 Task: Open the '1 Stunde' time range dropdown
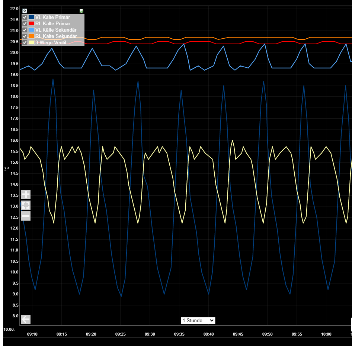pyautogui.click(x=198, y=320)
